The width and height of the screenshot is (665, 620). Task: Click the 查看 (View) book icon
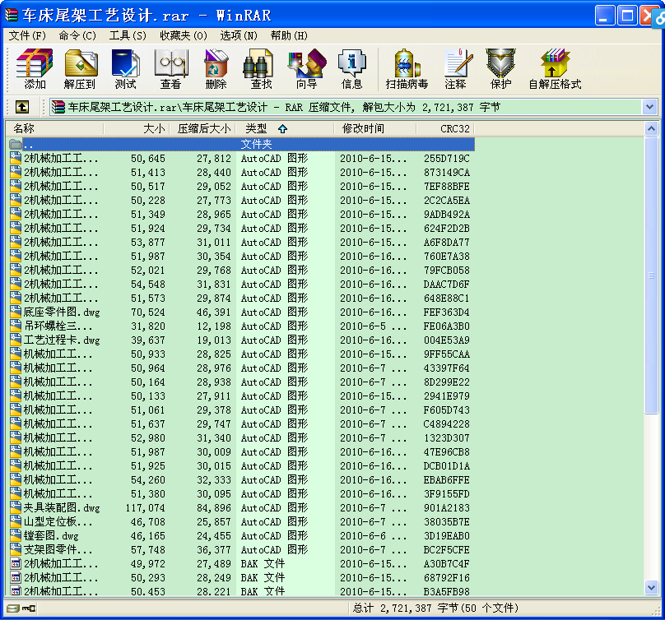pos(171,68)
